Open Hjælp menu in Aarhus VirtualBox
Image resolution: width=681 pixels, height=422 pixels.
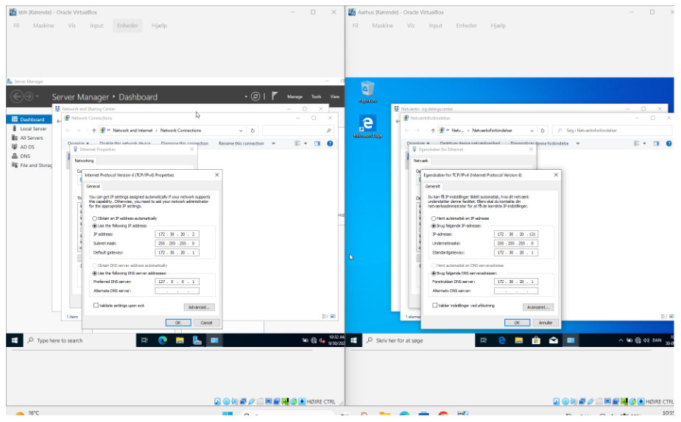pyautogui.click(x=498, y=26)
